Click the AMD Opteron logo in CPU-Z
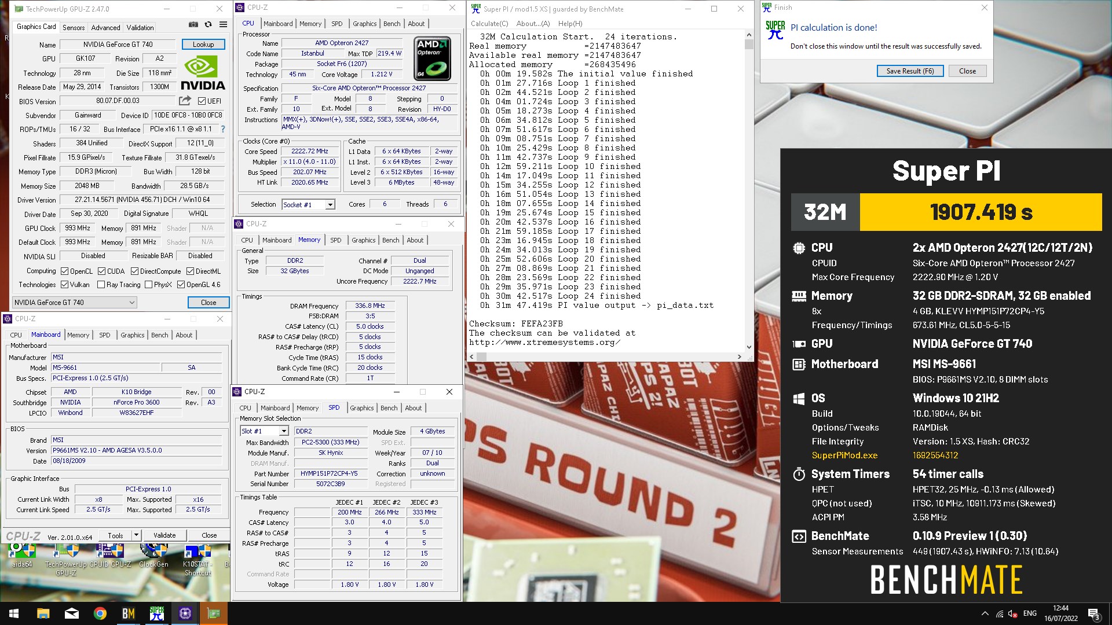The width and height of the screenshot is (1112, 625). pos(433,58)
